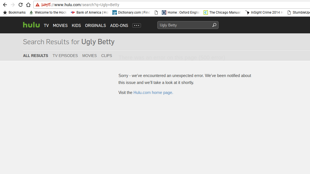This screenshot has width=310, height=174.
Task: Click the green Hulu logo
Action: pos(31,25)
